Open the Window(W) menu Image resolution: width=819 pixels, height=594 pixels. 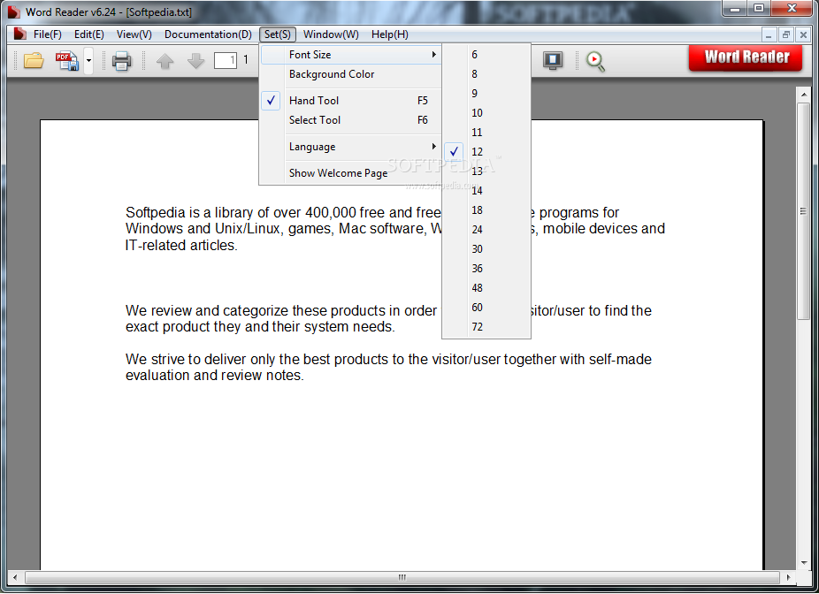pyautogui.click(x=331, y=34)
